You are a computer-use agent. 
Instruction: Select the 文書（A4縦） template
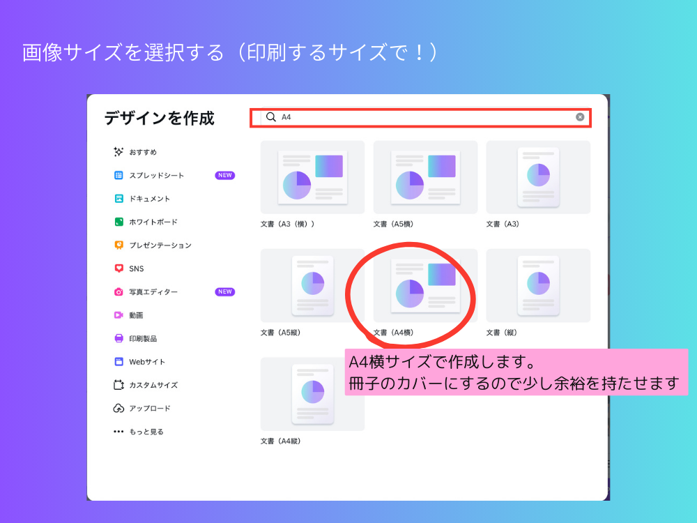[312, 394]
